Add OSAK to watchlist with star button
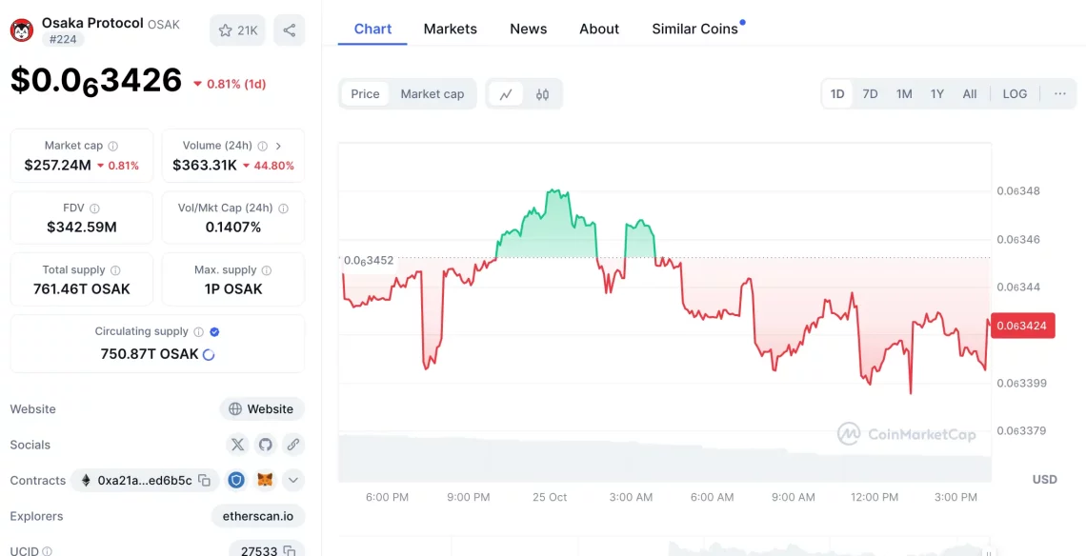 [237, 30]
